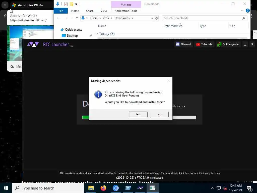Viewport: 257px width, 193px height.
Task: Click the search magnifier icon in Explorer
Action: pyautogui.click(x=244, y=18)
